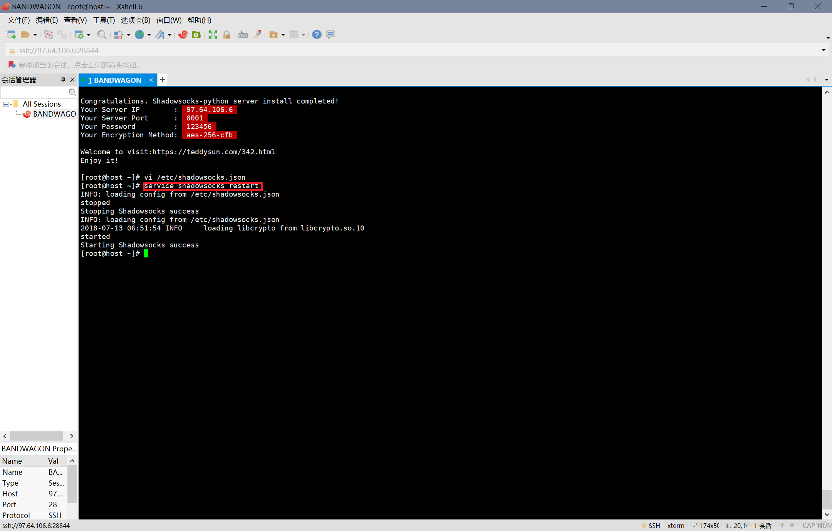Switch to the 1 BANDWAGON tab

pos(115,80)
